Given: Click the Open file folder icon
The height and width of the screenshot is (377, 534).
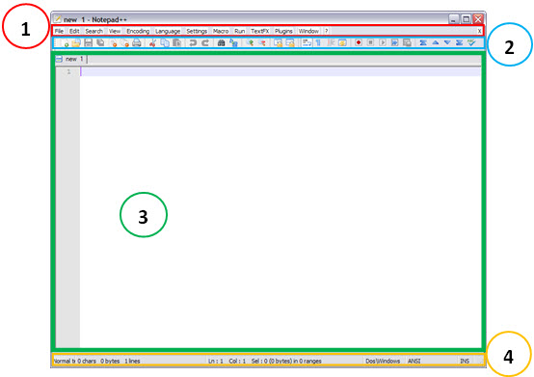Looking at the screenshot, I should coord(76,43).
